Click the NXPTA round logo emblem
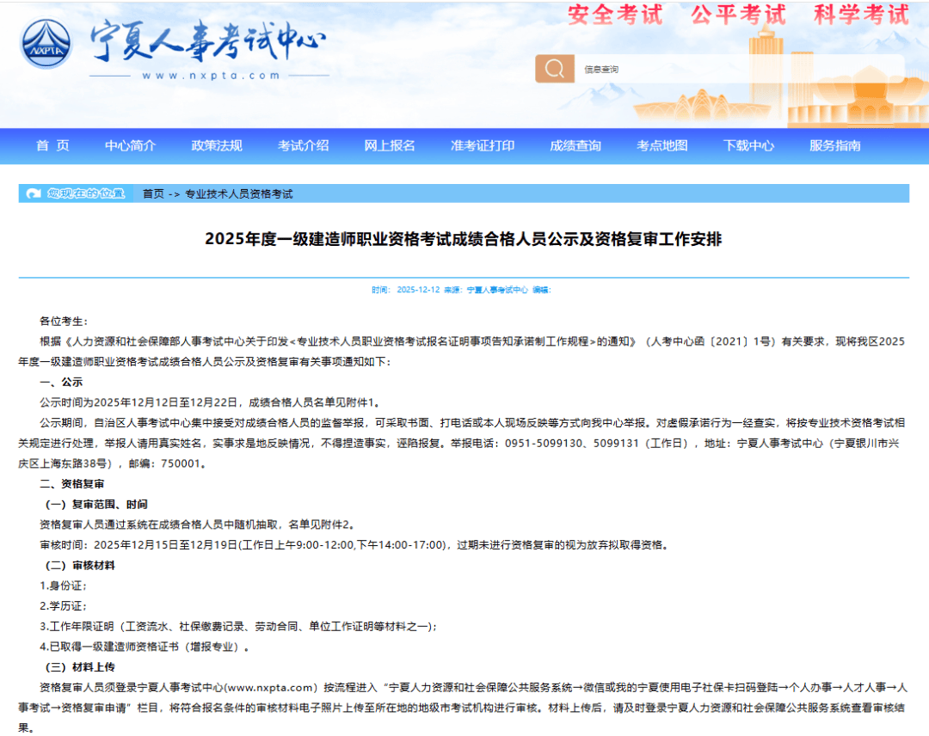929x736 pixels. point(46,46)
